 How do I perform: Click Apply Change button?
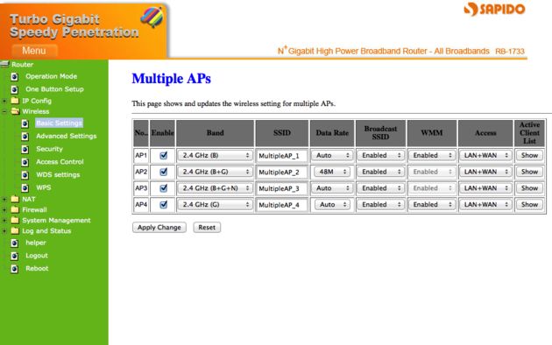159,228
